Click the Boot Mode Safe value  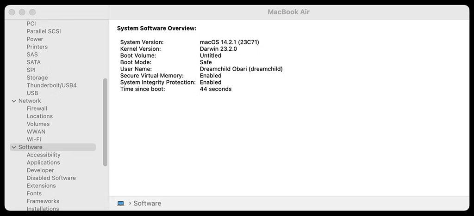206,62
